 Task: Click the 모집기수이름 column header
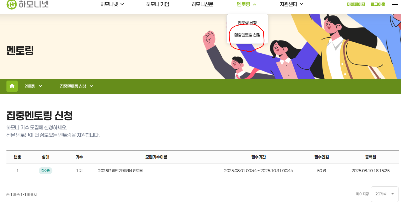click(156, 157)
